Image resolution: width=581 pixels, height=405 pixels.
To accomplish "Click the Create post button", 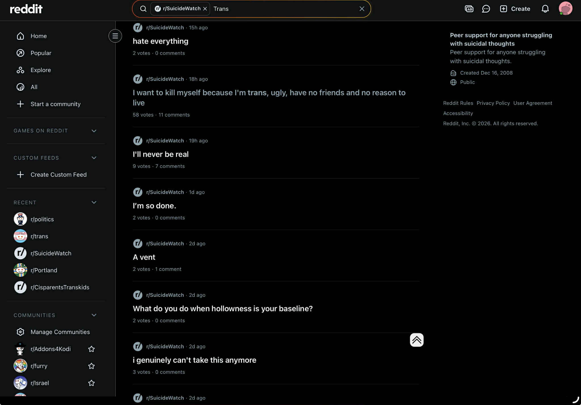I will click(x=515, y=9).
